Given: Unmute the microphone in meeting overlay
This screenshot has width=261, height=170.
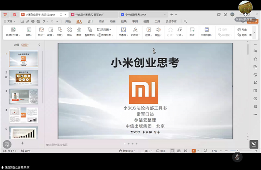Looking at the screenshot, I should point(238,157).
